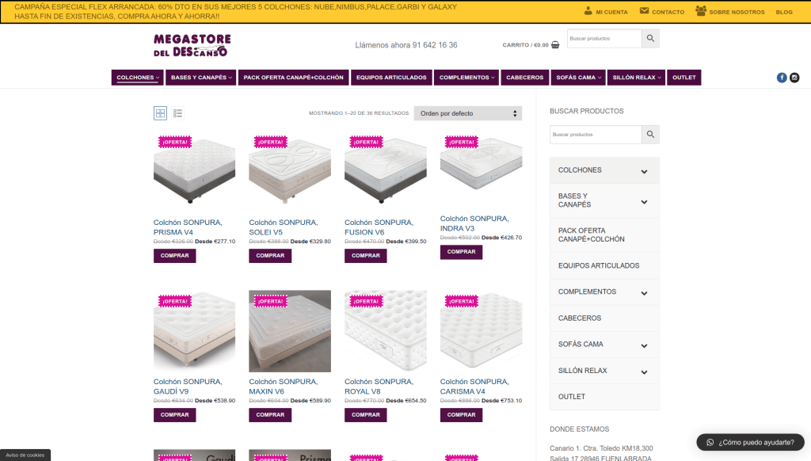Image resolution: width=811 pixels, height=461 pixels.
Task: Click the Sobre Nosotros people icon
Action: (701, 11)
